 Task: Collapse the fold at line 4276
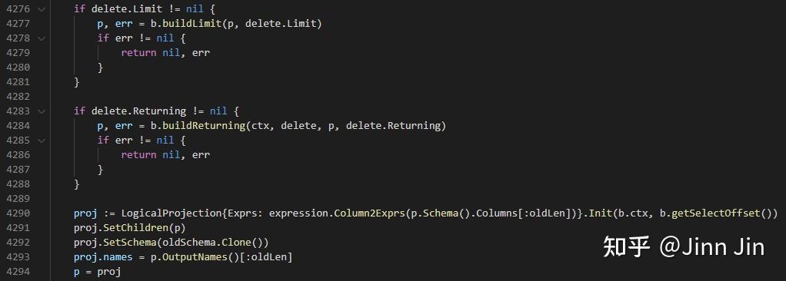point(41,9)
